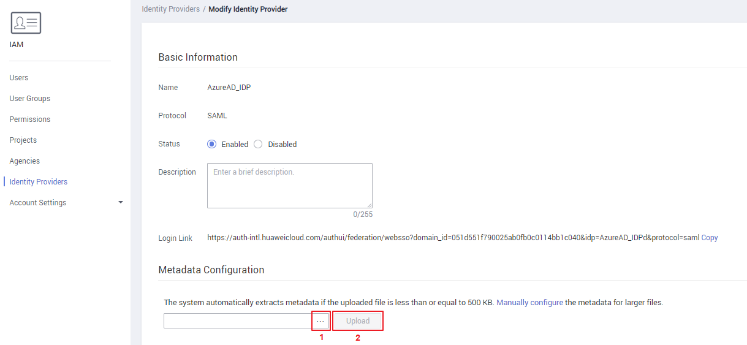Select Identity Providers in the sidebar
This screenshot has height=345, width=747.
[x=39, y=182]
